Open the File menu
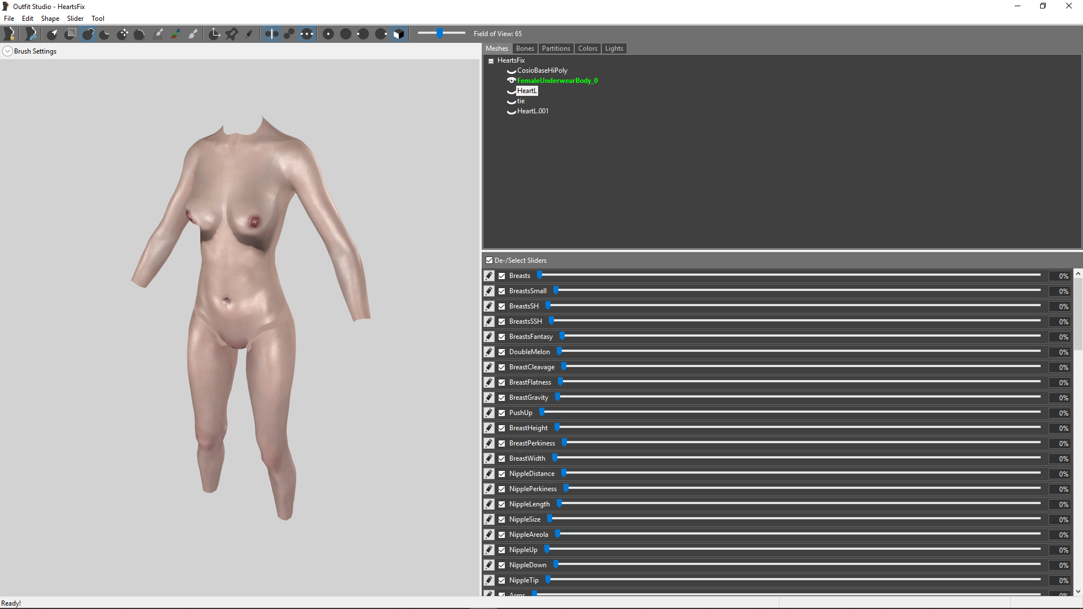 coord(9,19)
